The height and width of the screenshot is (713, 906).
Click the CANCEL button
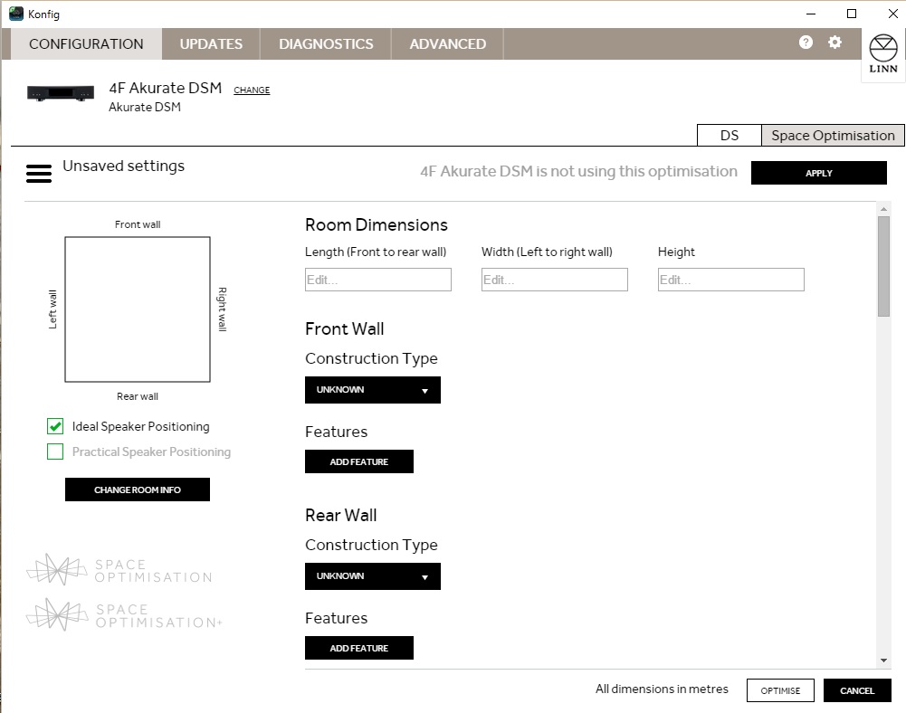857,690
